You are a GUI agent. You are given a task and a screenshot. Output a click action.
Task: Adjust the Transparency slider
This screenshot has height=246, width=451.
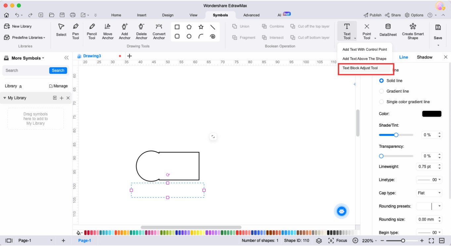396,156
